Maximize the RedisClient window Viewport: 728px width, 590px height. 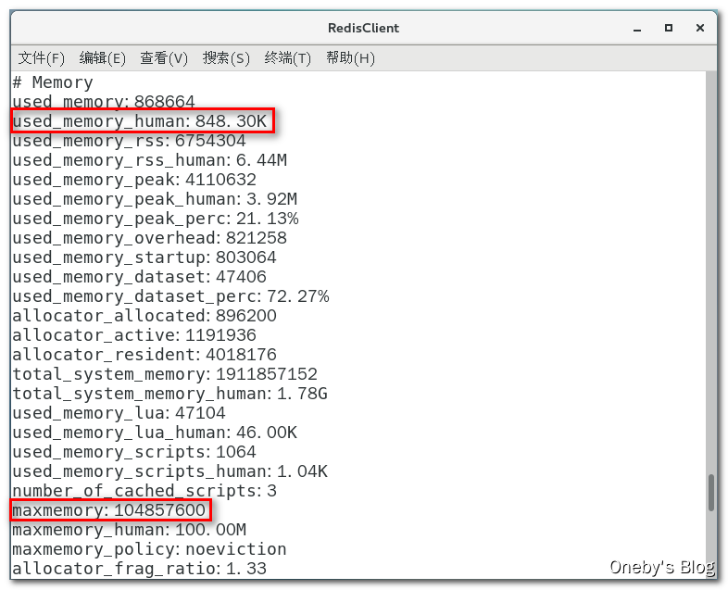[669, 28]
